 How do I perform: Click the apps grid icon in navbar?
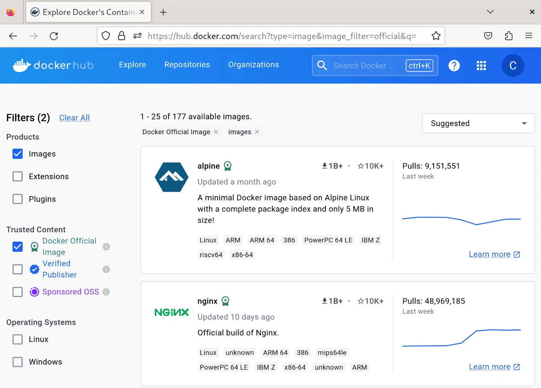(x=481, y=66)
